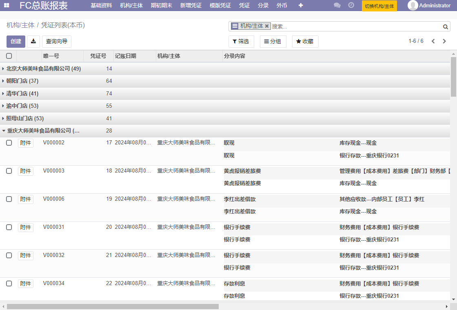This screenshot has height=310, width=457.
Task: Sort by the 凭证号 column header
Action: click(x=98, y=56)
